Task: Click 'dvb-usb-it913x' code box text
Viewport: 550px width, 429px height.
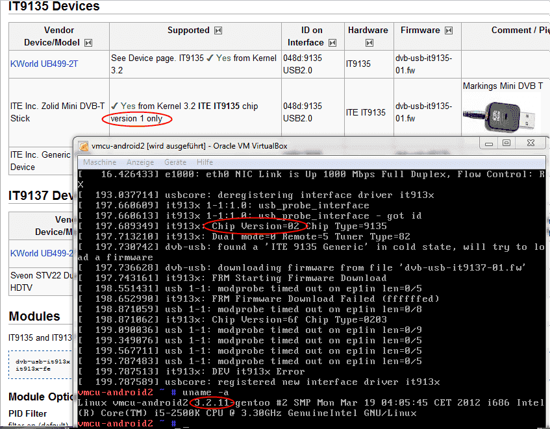Action: [43, 362]
